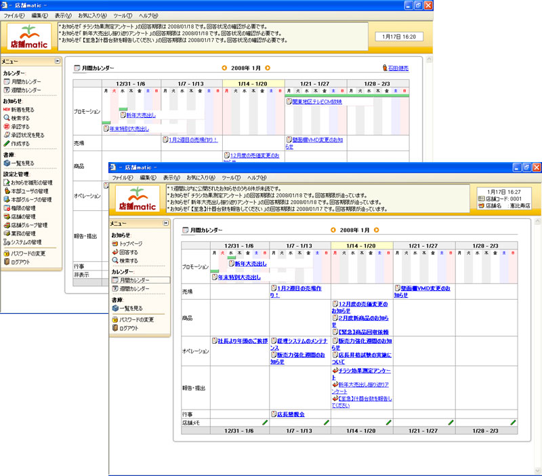This screenshot has width=542, height=476.
Task: Click the store memo pencil icon under 1/28 - 2/3
Action: pos(513,422)
